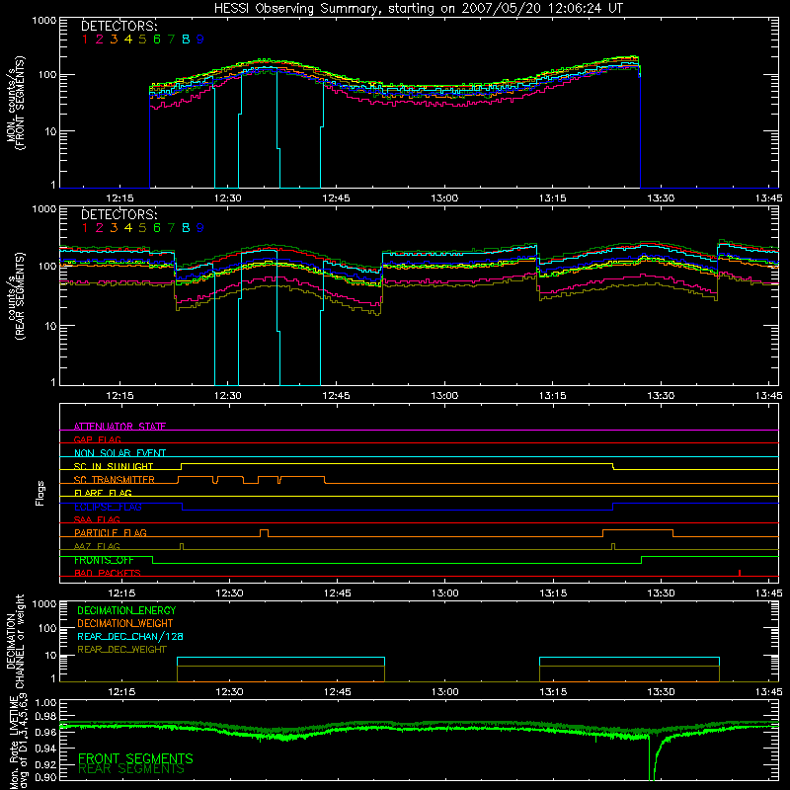The width and height of the screenshot is (790, 790).
Task: Click the AAZ_FLAG label
Action: (x=97, y=546)
